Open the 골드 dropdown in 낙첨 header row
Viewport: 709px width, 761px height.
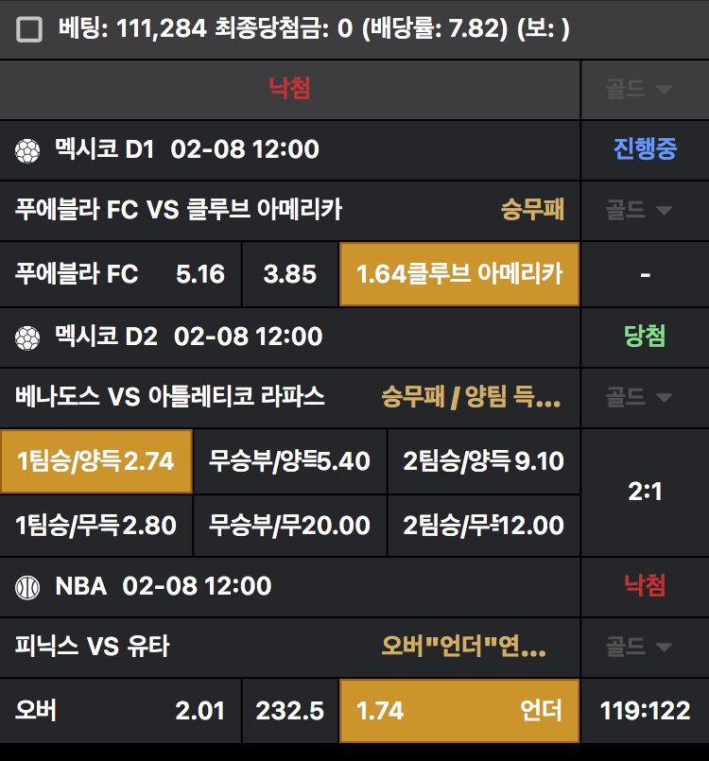click(x=640, y=89)
